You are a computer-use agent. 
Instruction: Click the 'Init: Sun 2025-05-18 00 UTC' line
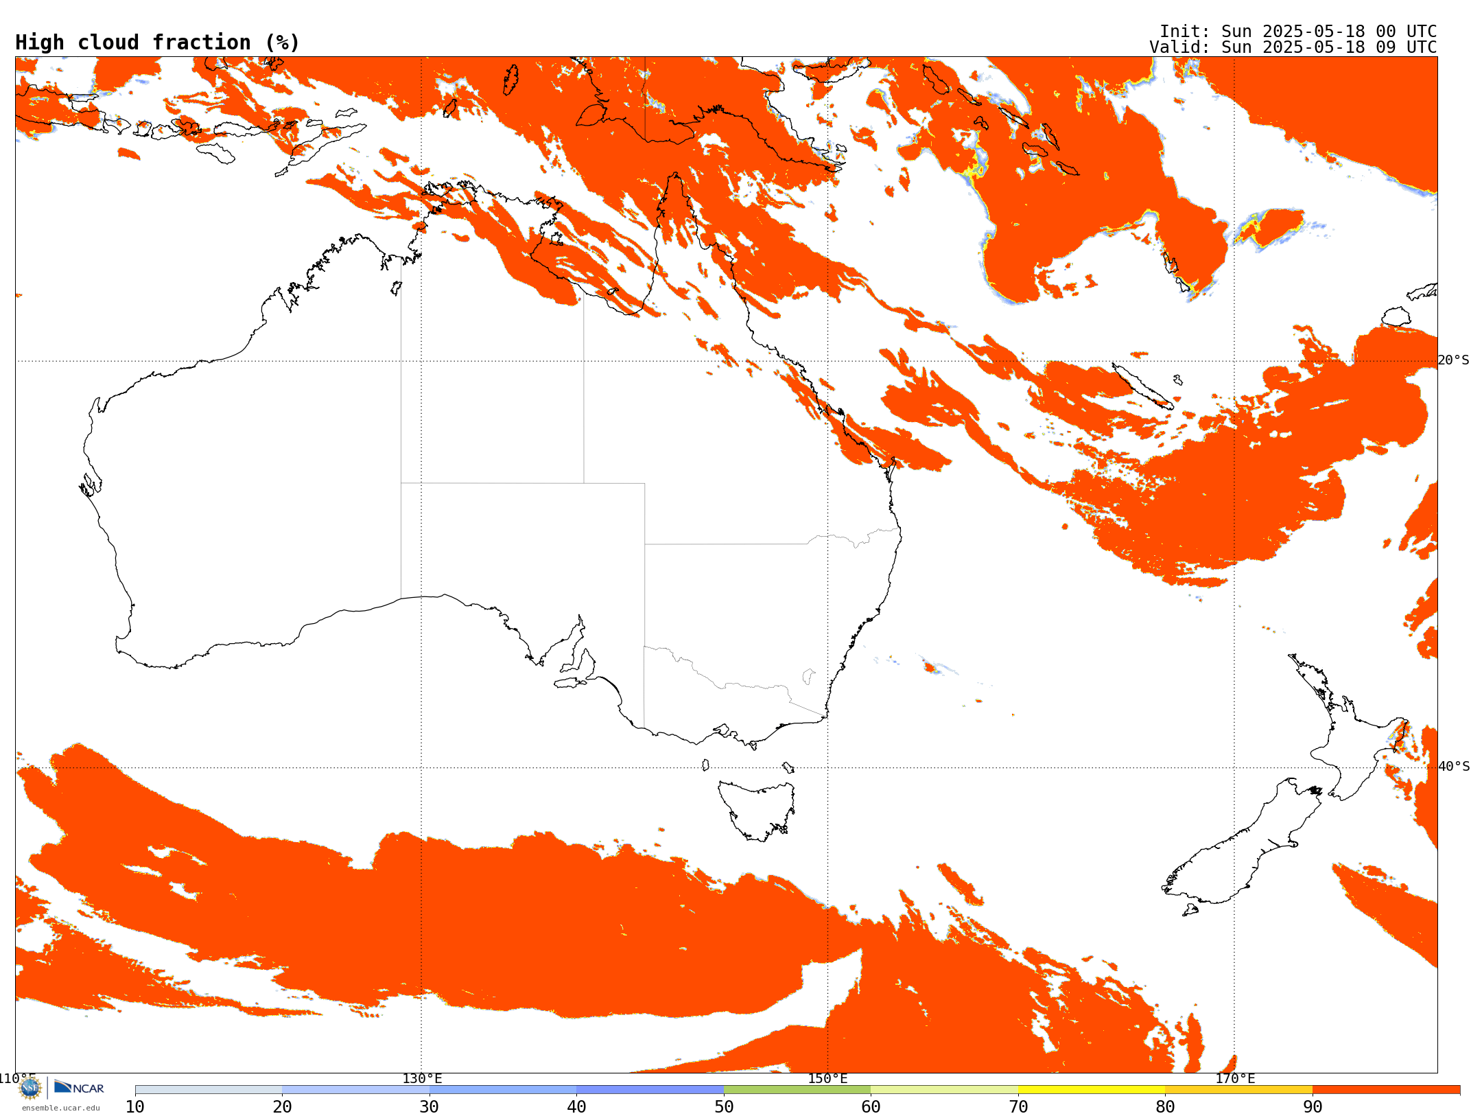pos(1298,32)
